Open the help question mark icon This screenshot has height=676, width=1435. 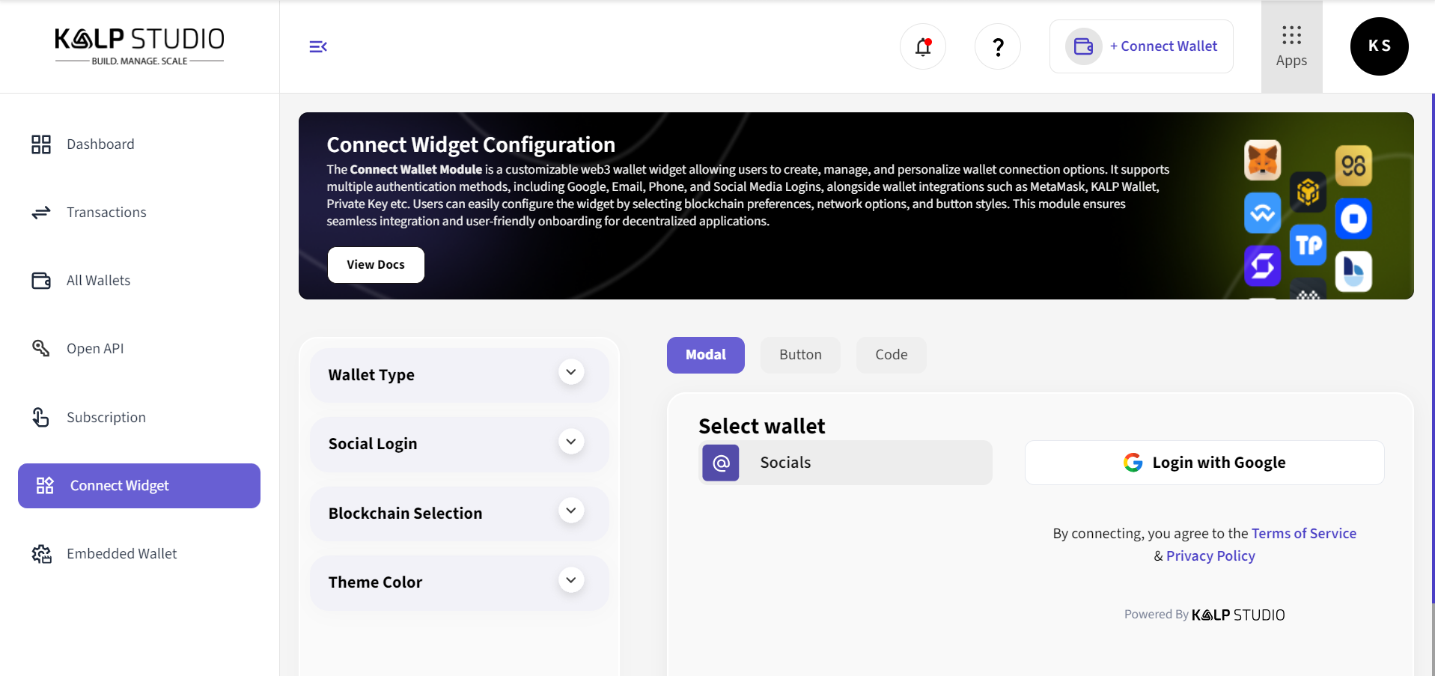[998, 46]
